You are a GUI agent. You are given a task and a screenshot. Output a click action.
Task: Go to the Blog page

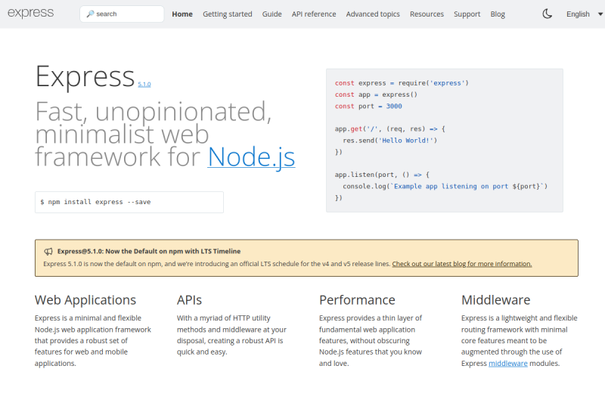tap(498, 14)
